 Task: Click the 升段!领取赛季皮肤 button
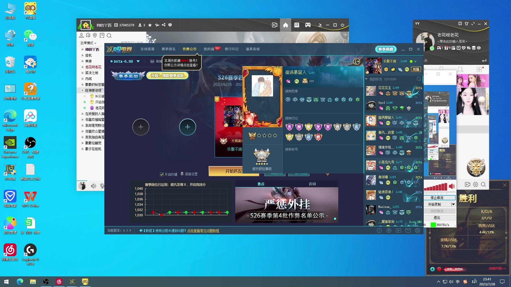(x=168, y=76)
